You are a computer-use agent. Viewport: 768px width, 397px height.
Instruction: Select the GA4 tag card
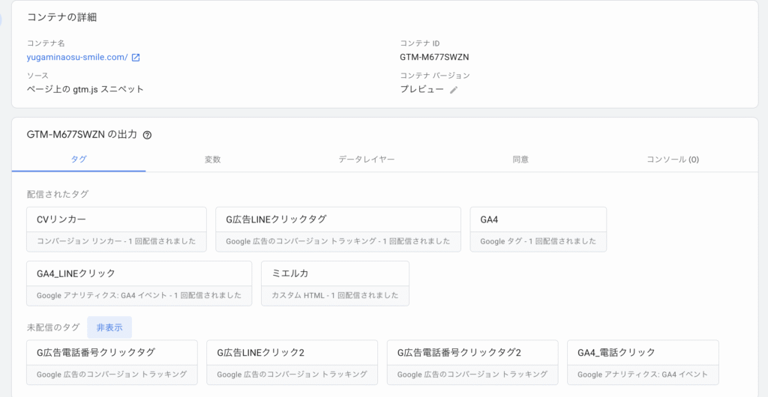pyautogui.click(x=538, y=228)
